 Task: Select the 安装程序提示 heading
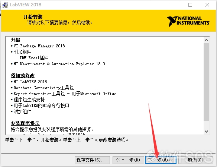click(x=25, y=123)
